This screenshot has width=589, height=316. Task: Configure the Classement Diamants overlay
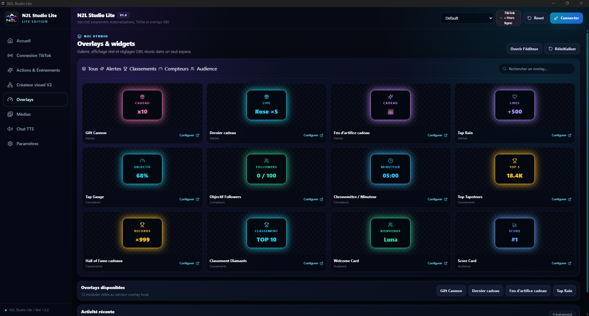click(313, 263)
